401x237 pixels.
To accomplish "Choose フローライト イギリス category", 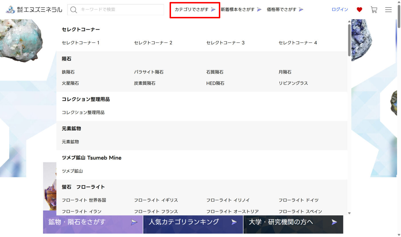I will pyautogui.click(x=156, y=200).
